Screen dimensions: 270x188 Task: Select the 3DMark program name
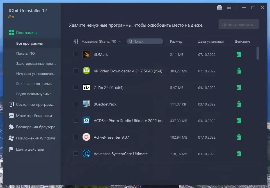tap(101, 54)
